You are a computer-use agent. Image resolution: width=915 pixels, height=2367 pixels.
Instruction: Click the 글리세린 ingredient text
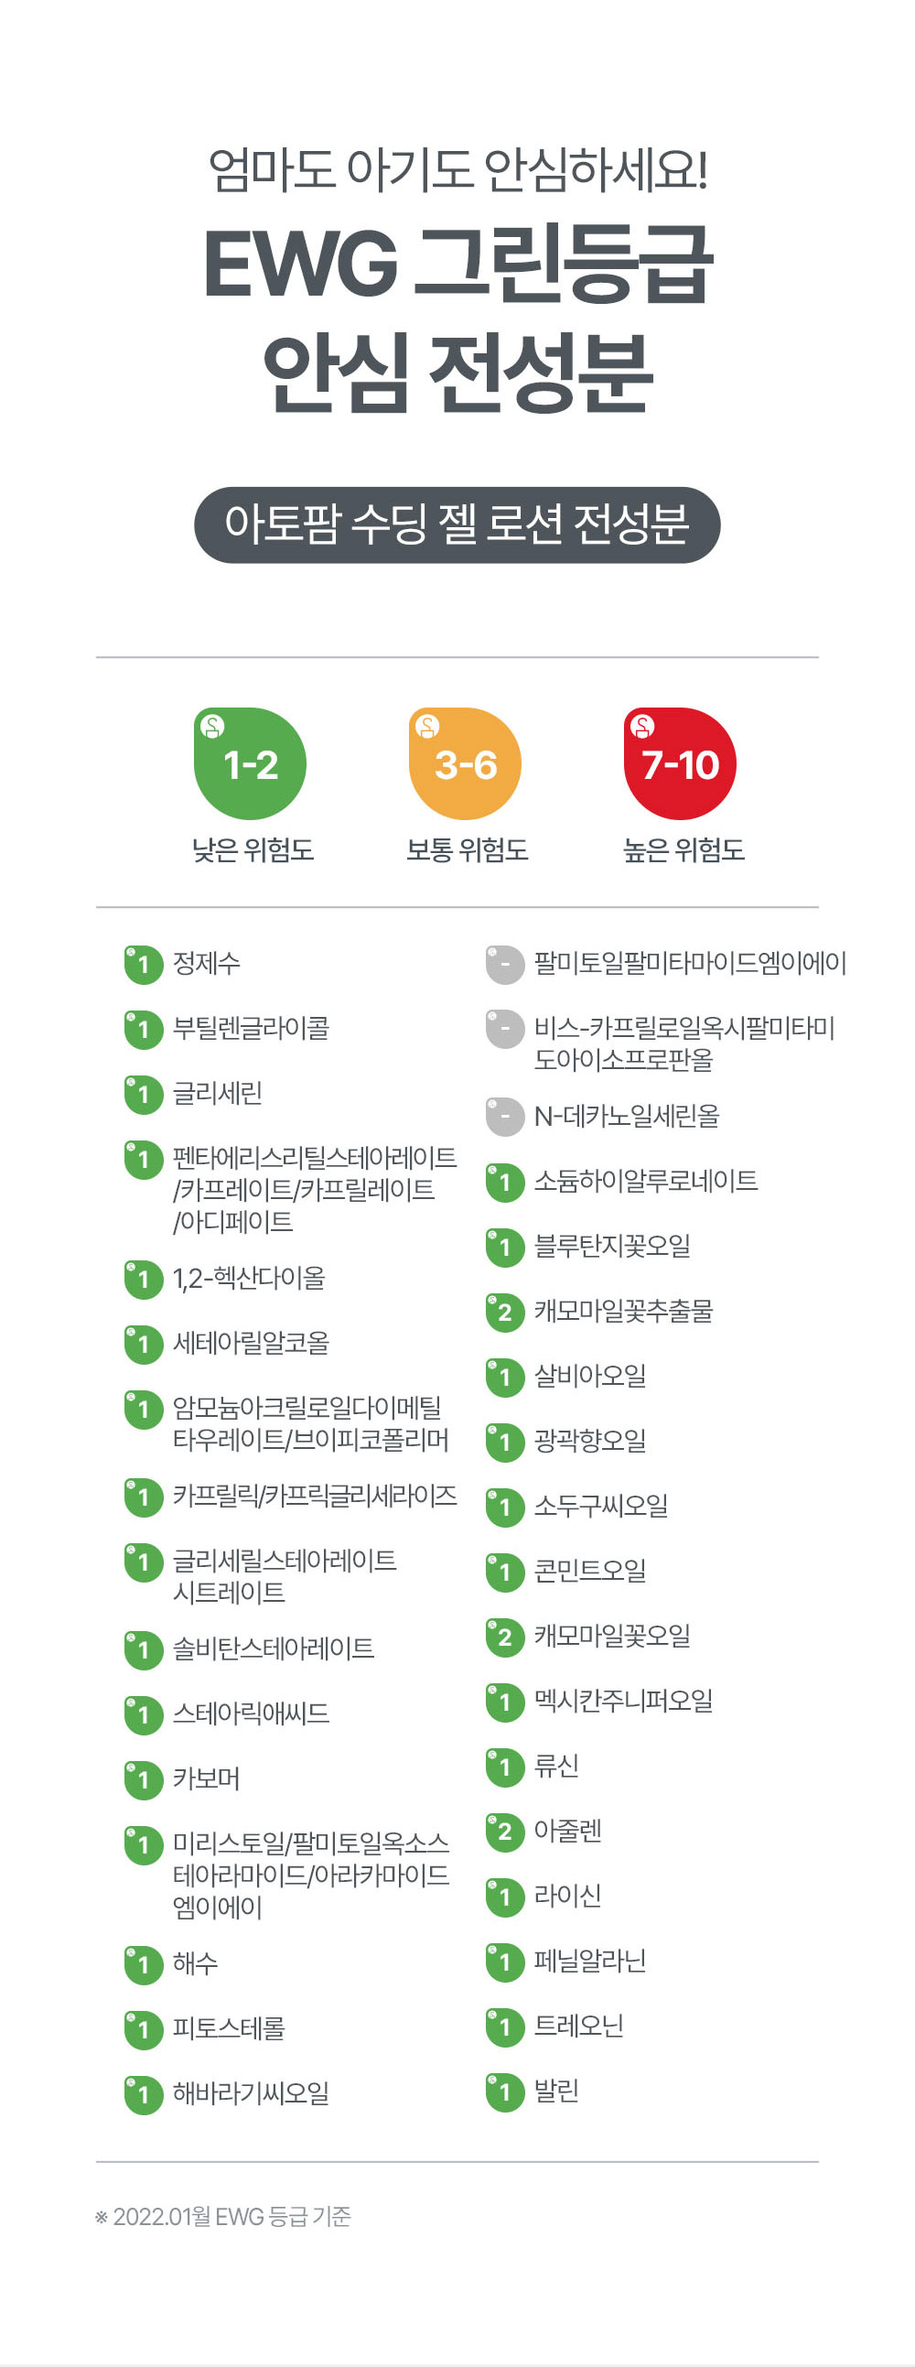pos(218,1094)
